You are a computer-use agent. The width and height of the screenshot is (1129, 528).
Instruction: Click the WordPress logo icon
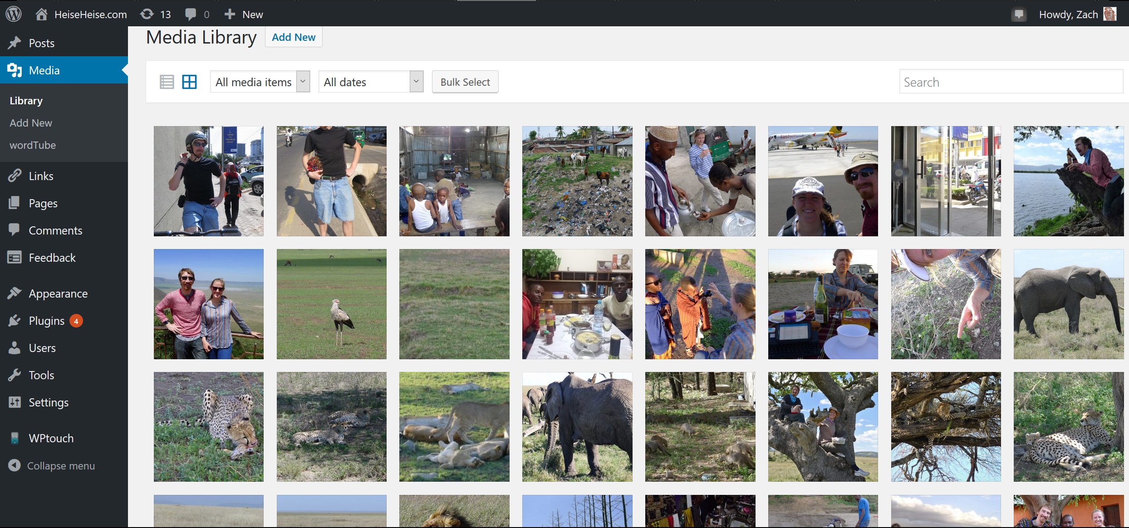pos(14,14)
